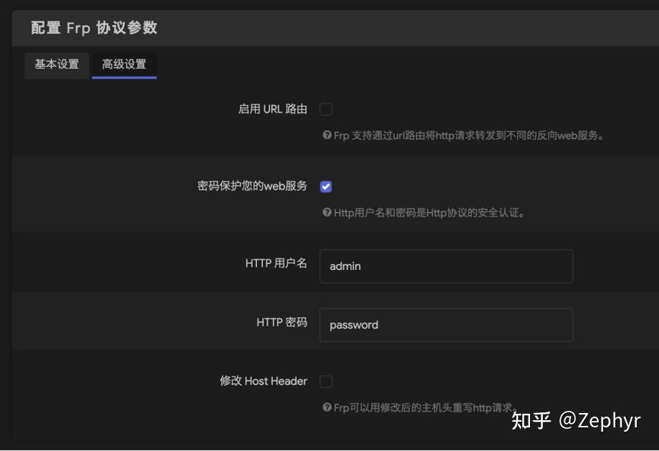This screenshot has height=451, width=659.
Task: Enable the 修改 Host Header checkbox
Action: (x=326, y=381)
